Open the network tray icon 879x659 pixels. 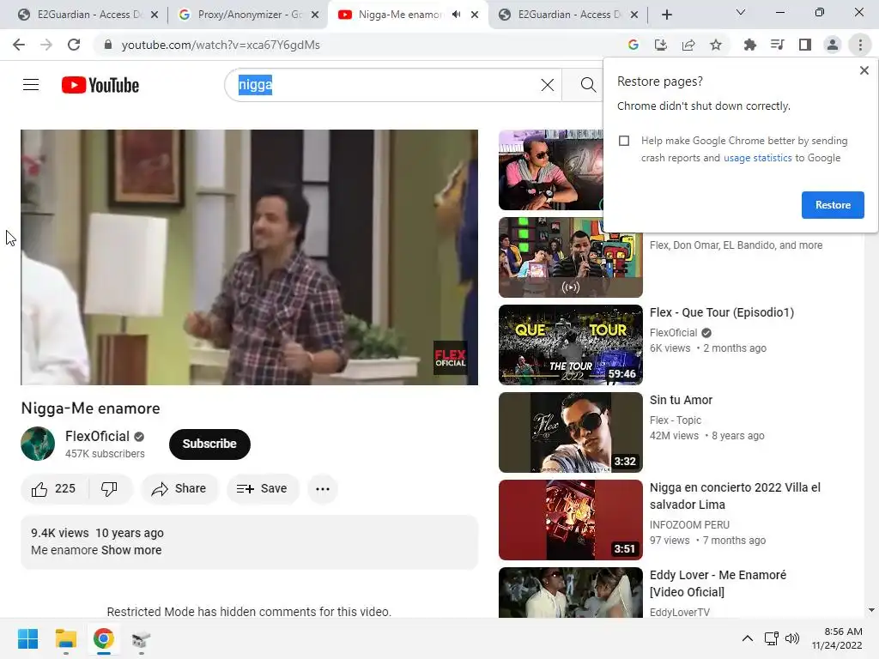pyautogui.click(x=772, y=638)
